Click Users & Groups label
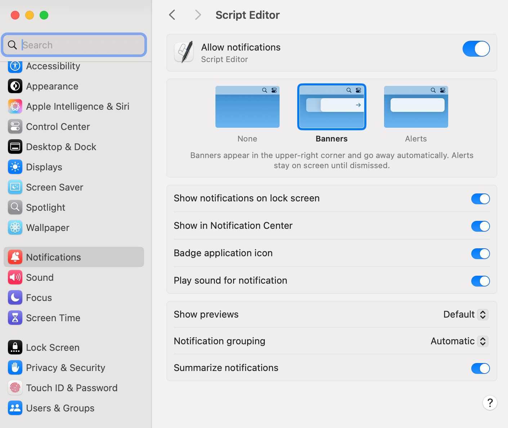The image size is (508, 428). point(60,408)
